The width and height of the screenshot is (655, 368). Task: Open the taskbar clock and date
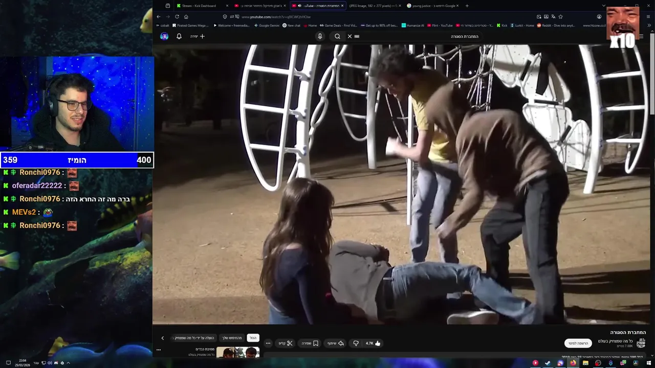tap(23, 363)
